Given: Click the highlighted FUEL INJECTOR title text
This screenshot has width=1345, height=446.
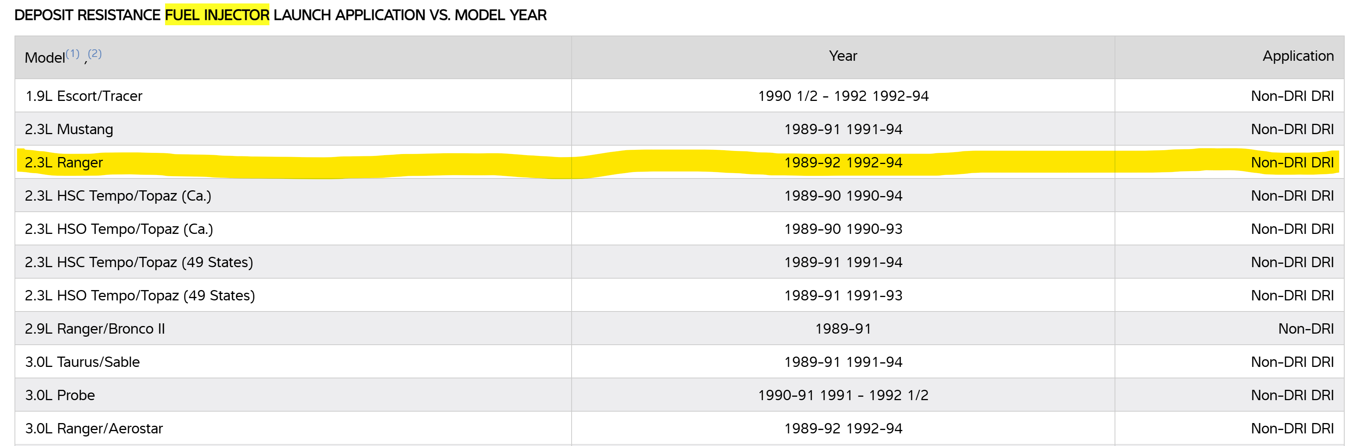Looking at the screenshot, I should point(217,15).
